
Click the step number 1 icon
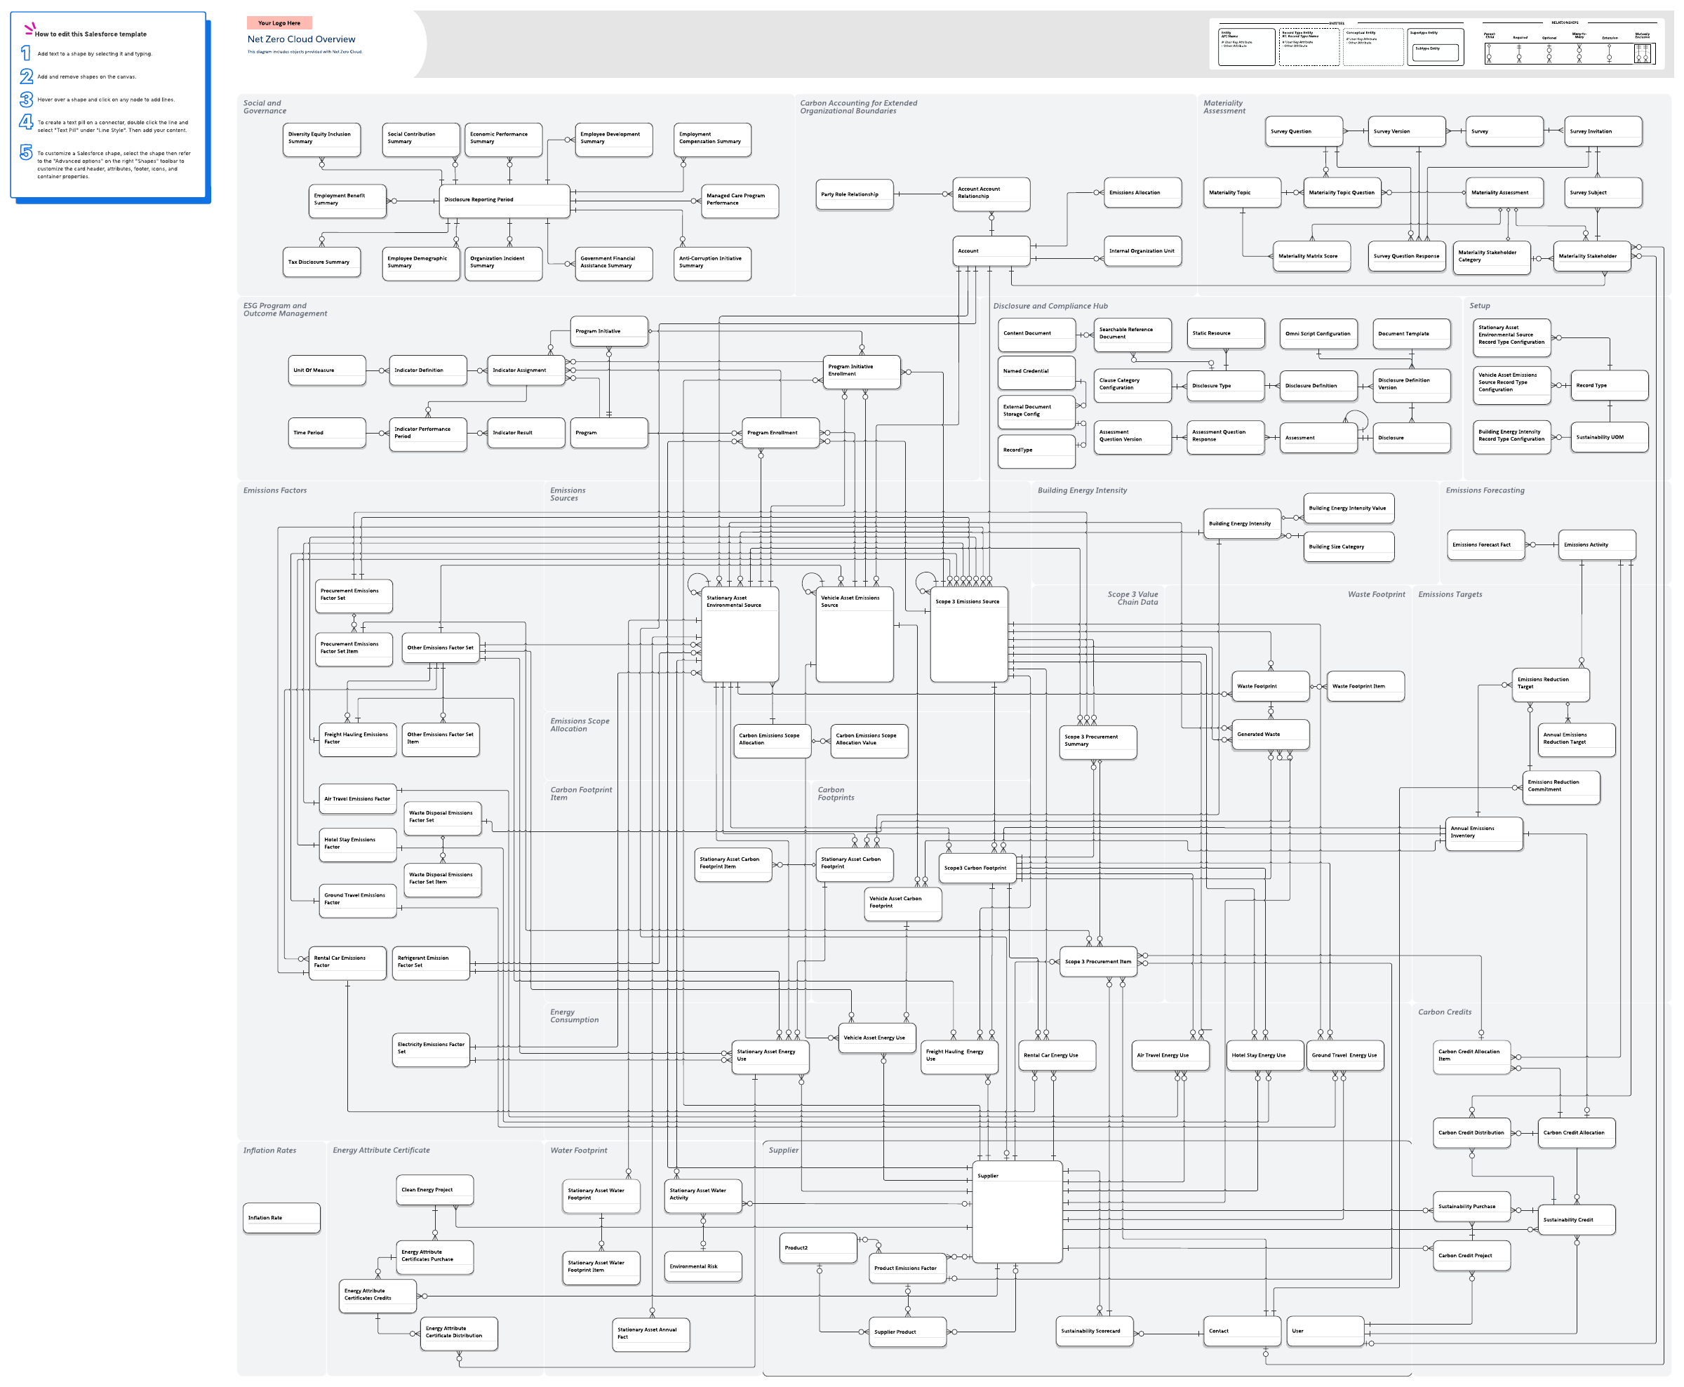point(25,53)
